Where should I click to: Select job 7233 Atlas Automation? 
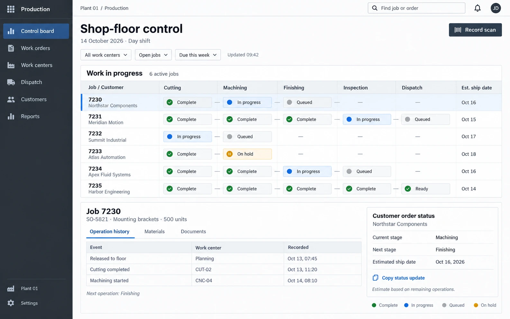click(291, 154)
